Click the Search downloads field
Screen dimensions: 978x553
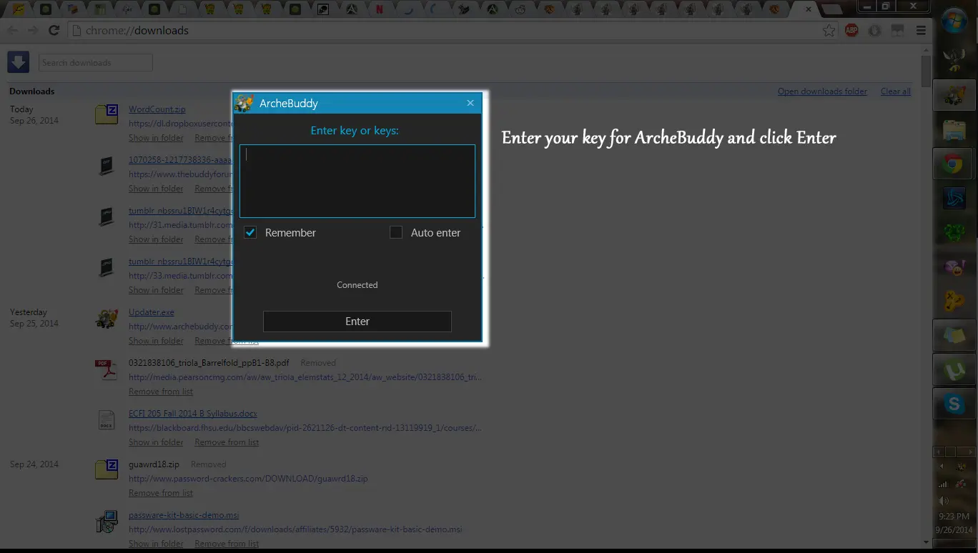(95, 63)
